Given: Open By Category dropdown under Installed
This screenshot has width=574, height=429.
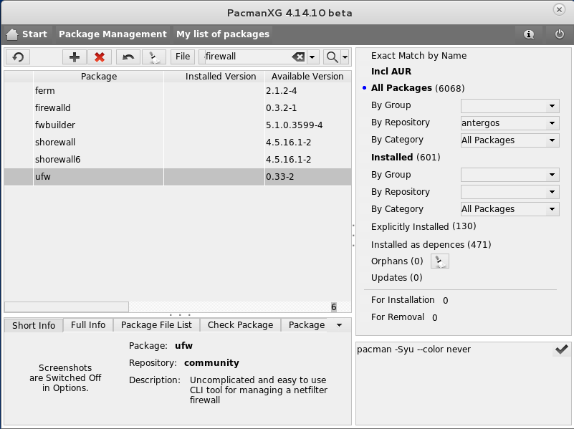Looking at the screenshot, I should [509, 209].
